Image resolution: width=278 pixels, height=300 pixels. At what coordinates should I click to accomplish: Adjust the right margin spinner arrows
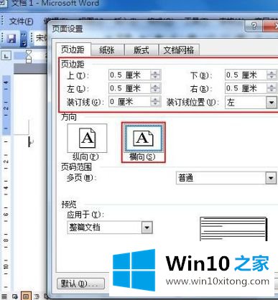(x=272, y=88)
